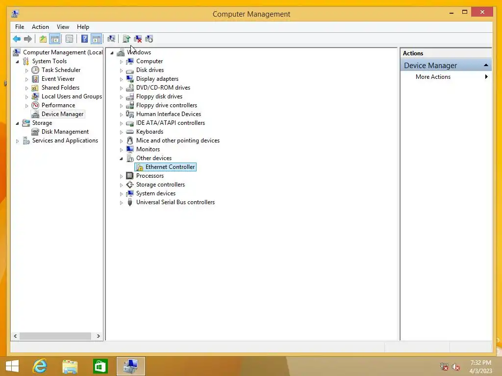Expand Services and Applications node

pyautogui.click(x=17, y=141)
